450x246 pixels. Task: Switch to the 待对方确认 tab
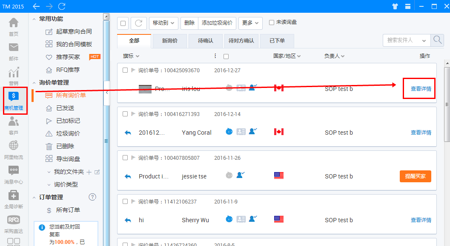241,41
